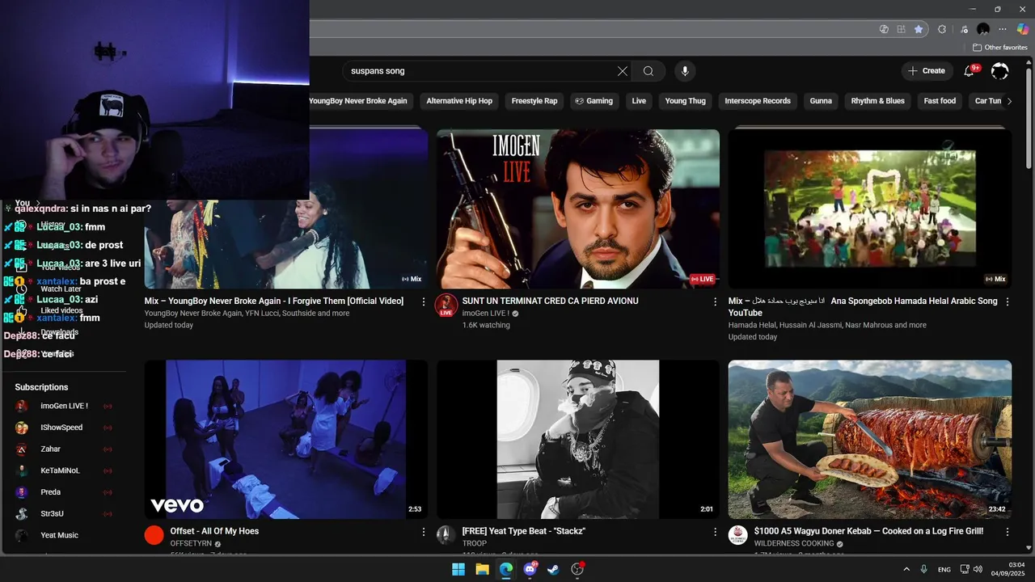
Task: Show hidden system tray icons
Action: tap(906, 569)
